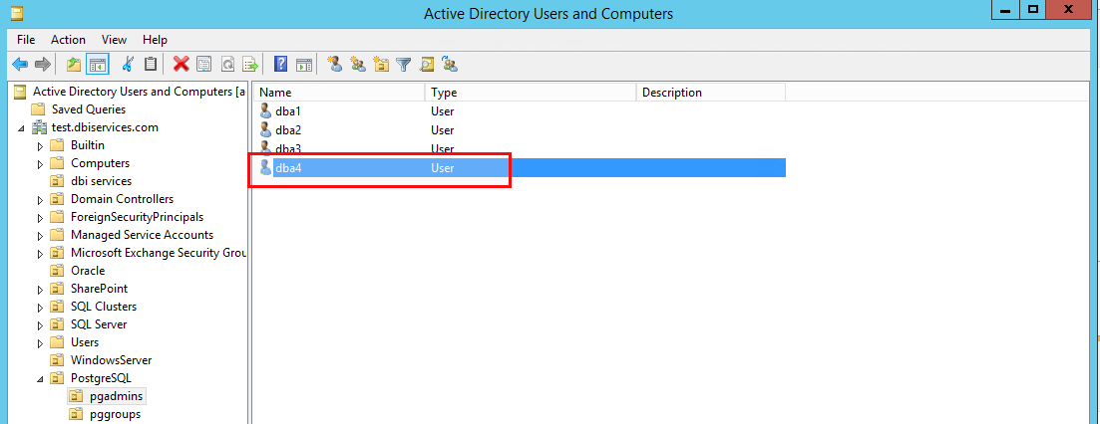Select the dba2 user entry

click(287, 130)
